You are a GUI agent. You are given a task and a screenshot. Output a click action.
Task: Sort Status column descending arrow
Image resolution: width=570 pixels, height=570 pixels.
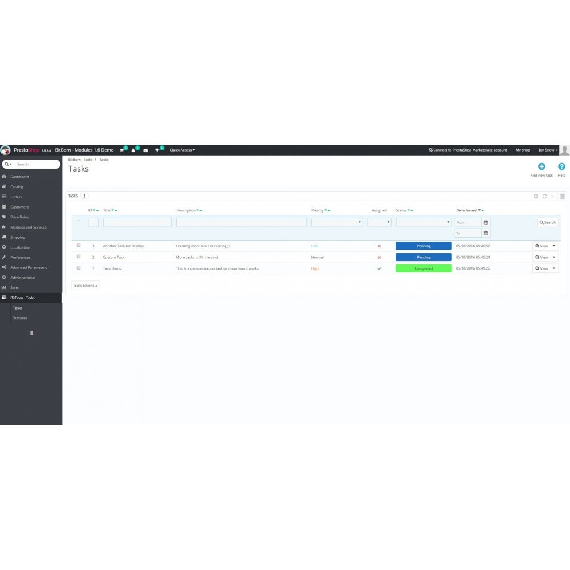pos(409,210)
